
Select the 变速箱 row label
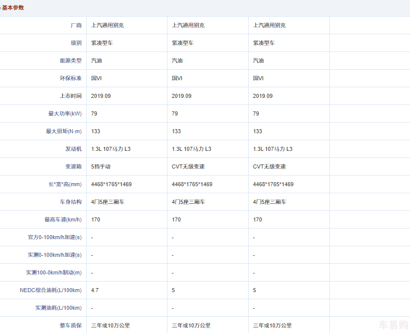74,166
